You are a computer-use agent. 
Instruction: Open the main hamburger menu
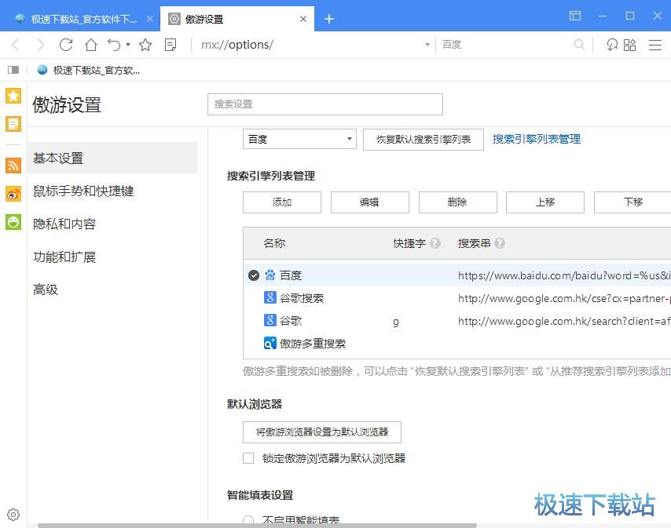pos(655,45)
